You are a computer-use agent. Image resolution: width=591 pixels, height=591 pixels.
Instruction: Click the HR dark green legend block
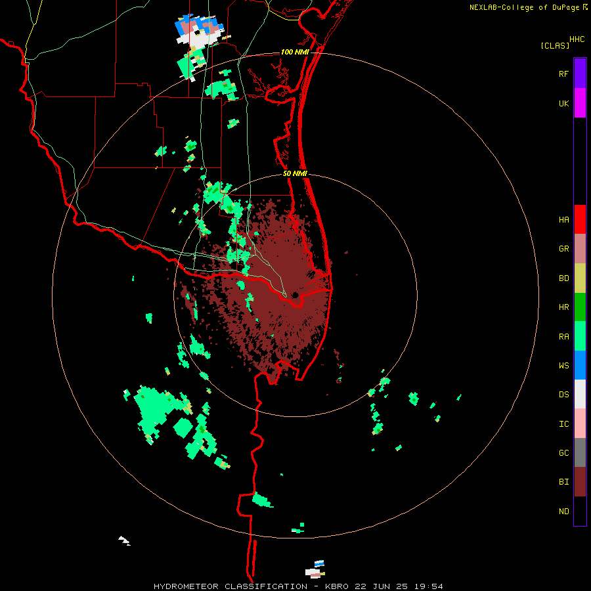point(580,307)
